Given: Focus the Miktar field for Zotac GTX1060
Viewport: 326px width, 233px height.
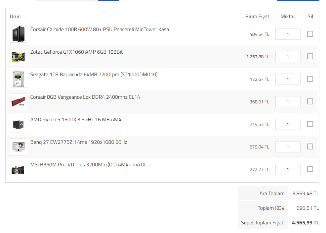Looking at the screenshot, I should [288, 57].
